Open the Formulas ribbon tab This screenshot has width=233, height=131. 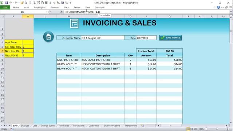click(55, 7)
